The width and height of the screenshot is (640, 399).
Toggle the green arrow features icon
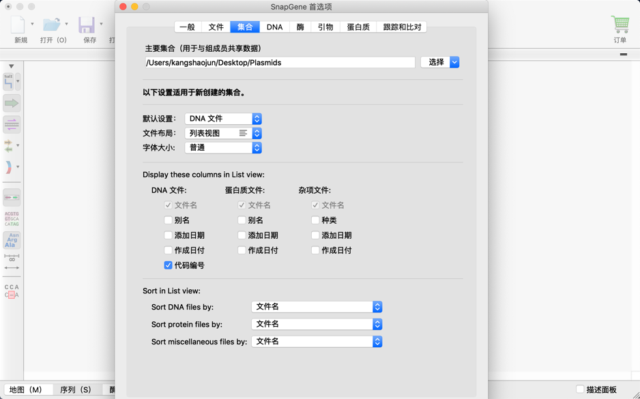coord(12,104)
